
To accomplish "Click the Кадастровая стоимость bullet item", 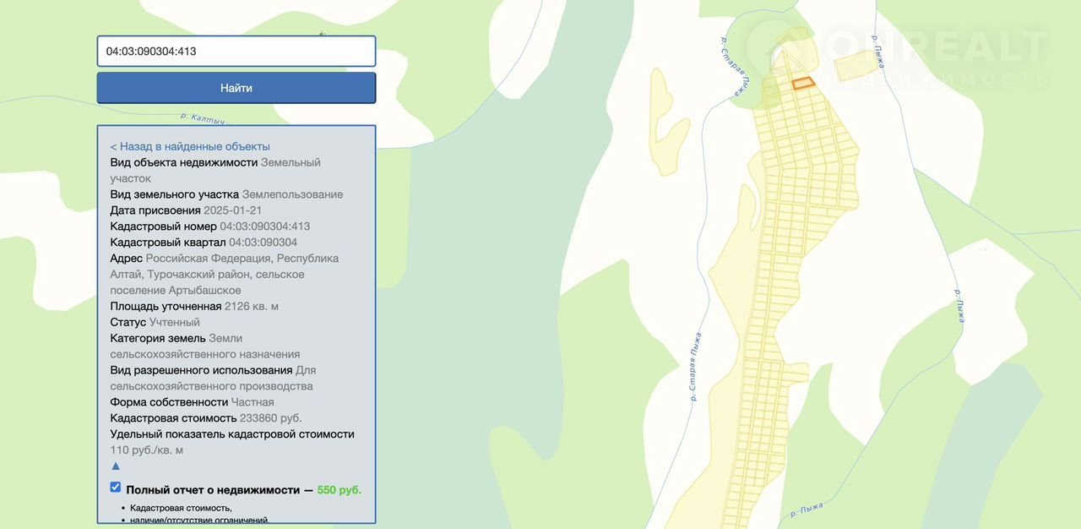I will pyautogui.click(x=181, y=508).
